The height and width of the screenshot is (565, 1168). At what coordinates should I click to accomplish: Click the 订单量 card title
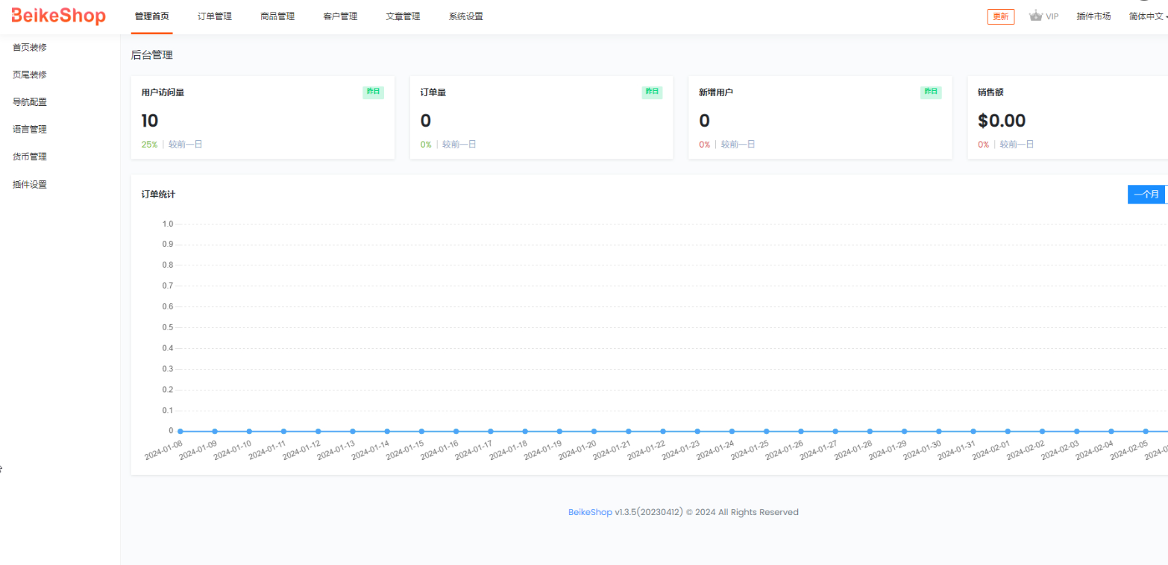click(433, 92)
